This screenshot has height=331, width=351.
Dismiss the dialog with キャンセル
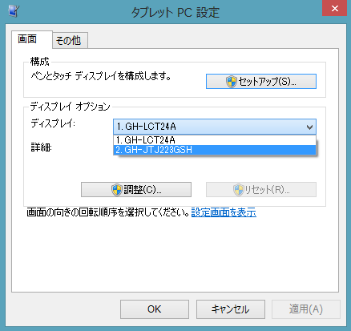click(231, 309)
